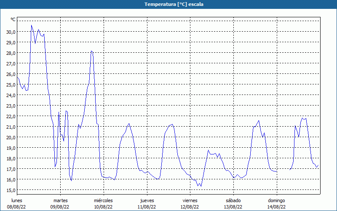Click the 22,0 y-axis label
Image resolution: width=337 pixels, height=211 pixels.
(x=11, y=116)
